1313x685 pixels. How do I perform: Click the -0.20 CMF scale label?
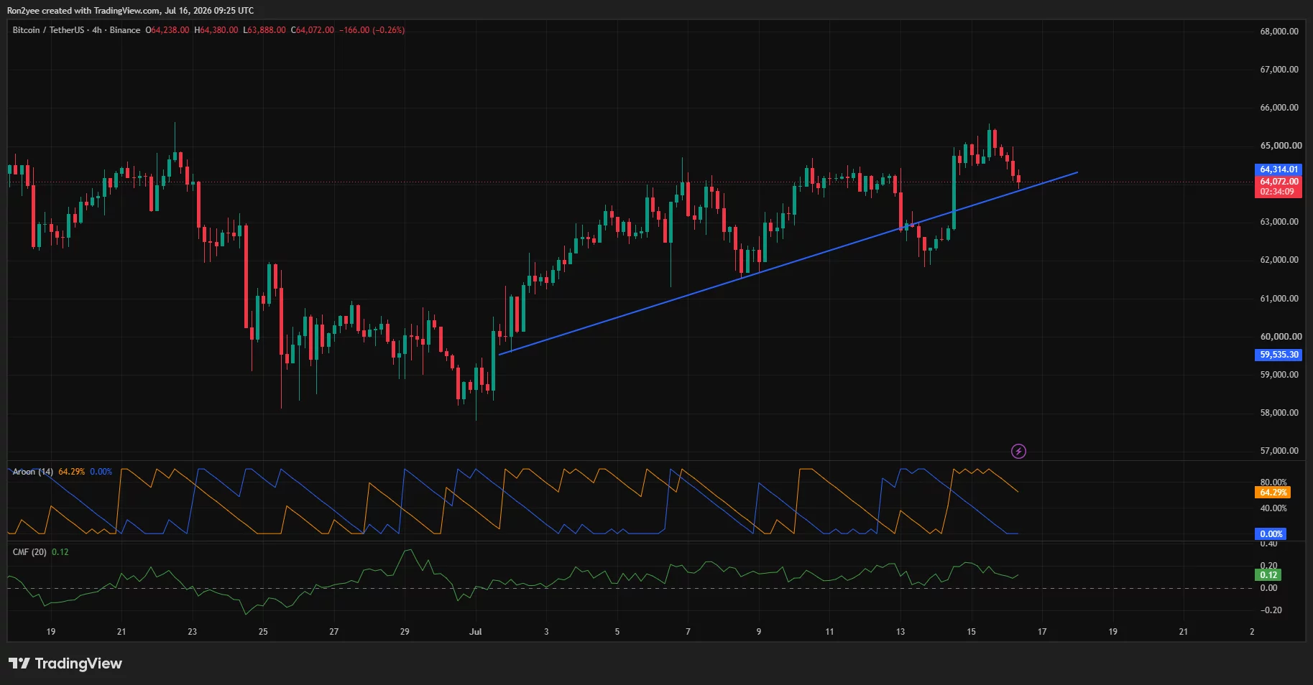click(1271, 610)
